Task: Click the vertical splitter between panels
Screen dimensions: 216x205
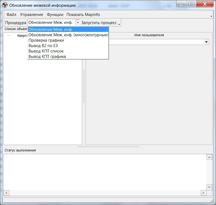Action: click(x=84, y=87)
